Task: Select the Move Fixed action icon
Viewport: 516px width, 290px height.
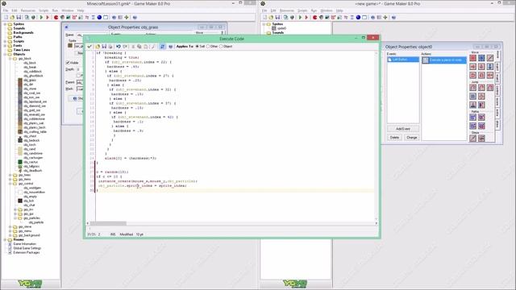Action: (473, 58)
